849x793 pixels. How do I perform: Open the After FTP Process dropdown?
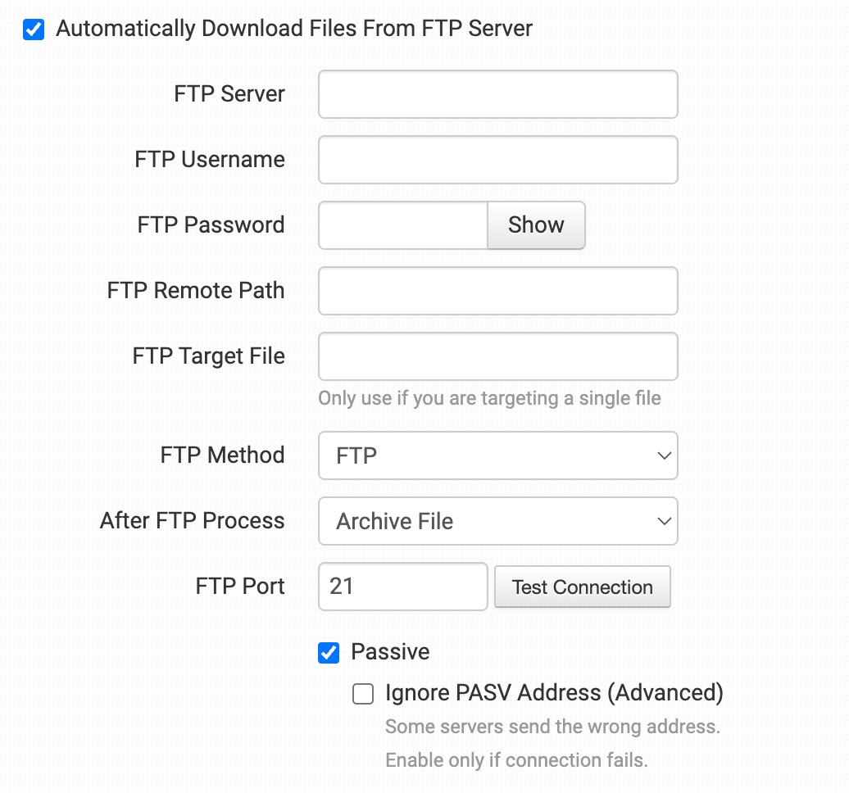498,521
